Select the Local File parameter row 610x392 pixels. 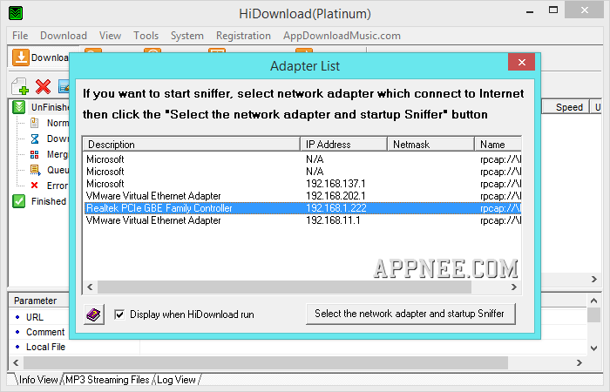pos(45,347)
